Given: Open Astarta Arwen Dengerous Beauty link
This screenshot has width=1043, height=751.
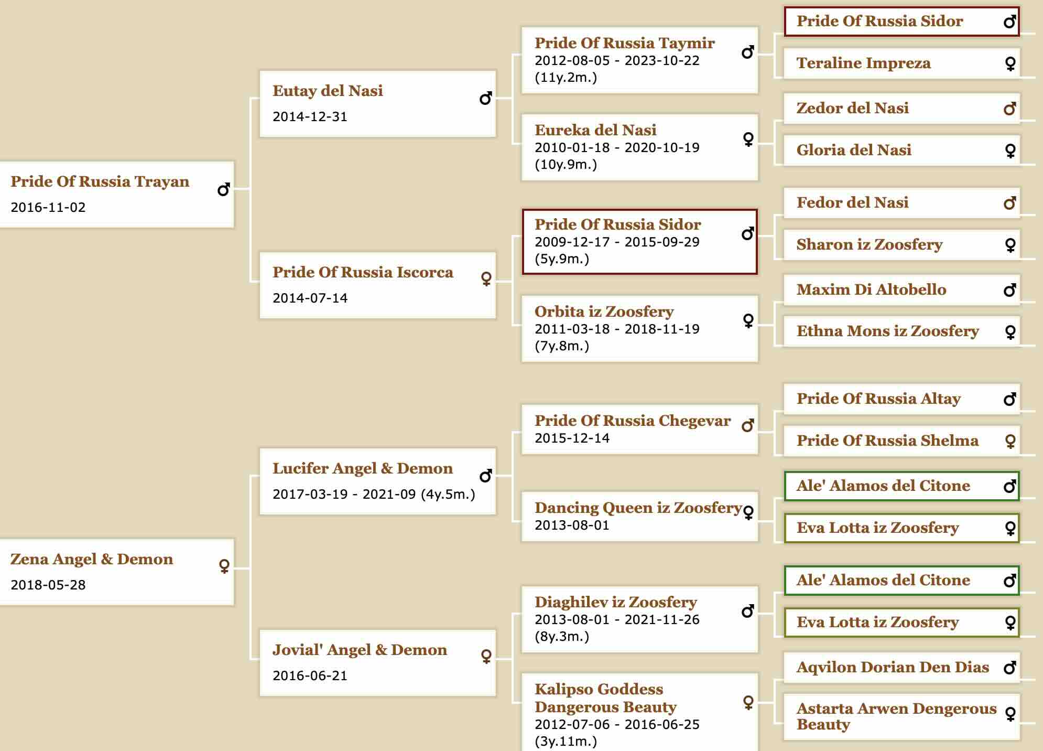Looking at the screenshot, I should click(x=896, y=716).
